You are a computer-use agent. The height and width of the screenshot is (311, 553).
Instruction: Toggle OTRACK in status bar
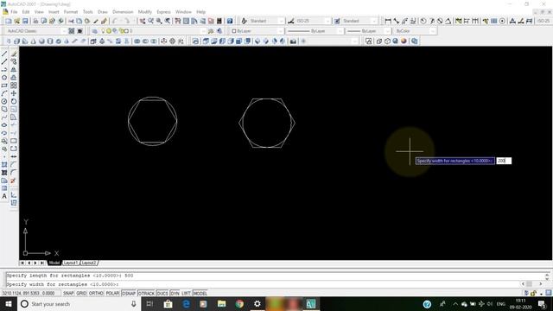(146, 293)
